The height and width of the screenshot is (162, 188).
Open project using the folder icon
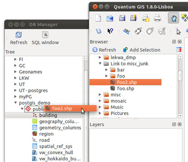(110, 18)
